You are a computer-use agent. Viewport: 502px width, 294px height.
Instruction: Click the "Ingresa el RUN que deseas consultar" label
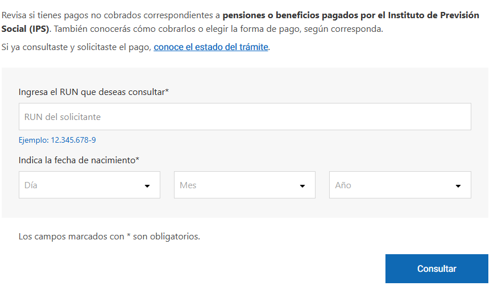point(91,92)
